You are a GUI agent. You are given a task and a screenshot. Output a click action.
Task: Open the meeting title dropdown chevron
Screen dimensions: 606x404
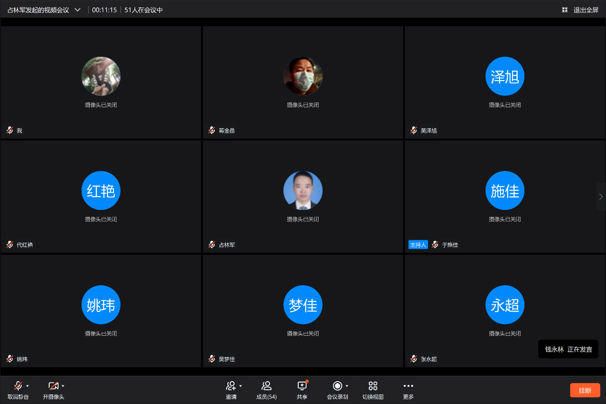(78, 10)
